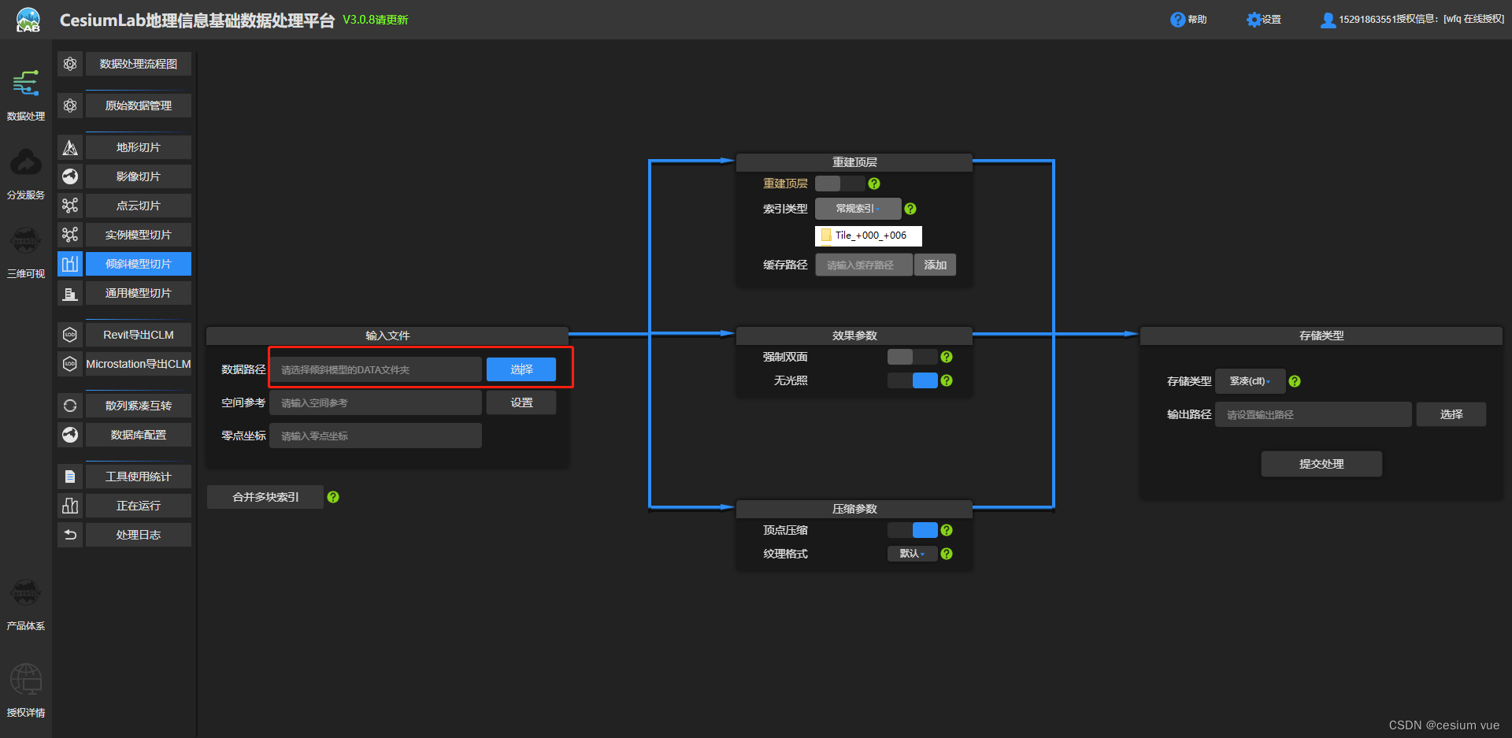Open the 数据处理 sidebar section icon
This screenshot has height=738, width=1512.
tap(26, 83)
